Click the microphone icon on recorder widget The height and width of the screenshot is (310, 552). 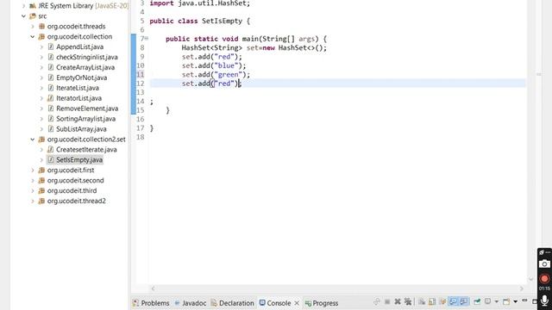544,301
